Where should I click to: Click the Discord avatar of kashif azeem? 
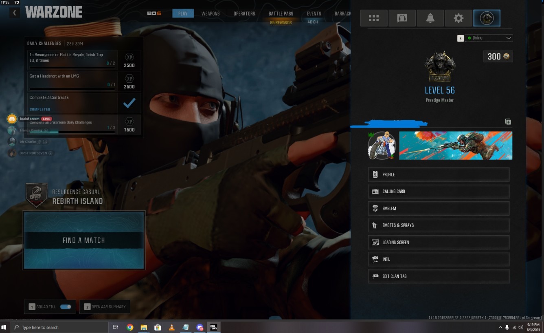point(12,119)
